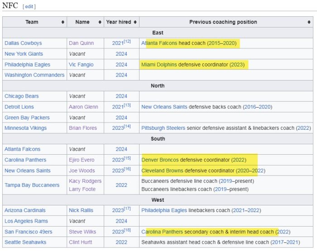The width and height of the screenshot is (317, 251).
Task: Open New Orleans Saints link in Aaron Glenn row
Action: (x=164, y=107)
